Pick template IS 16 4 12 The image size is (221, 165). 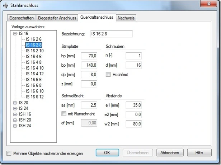click(35, 74)
